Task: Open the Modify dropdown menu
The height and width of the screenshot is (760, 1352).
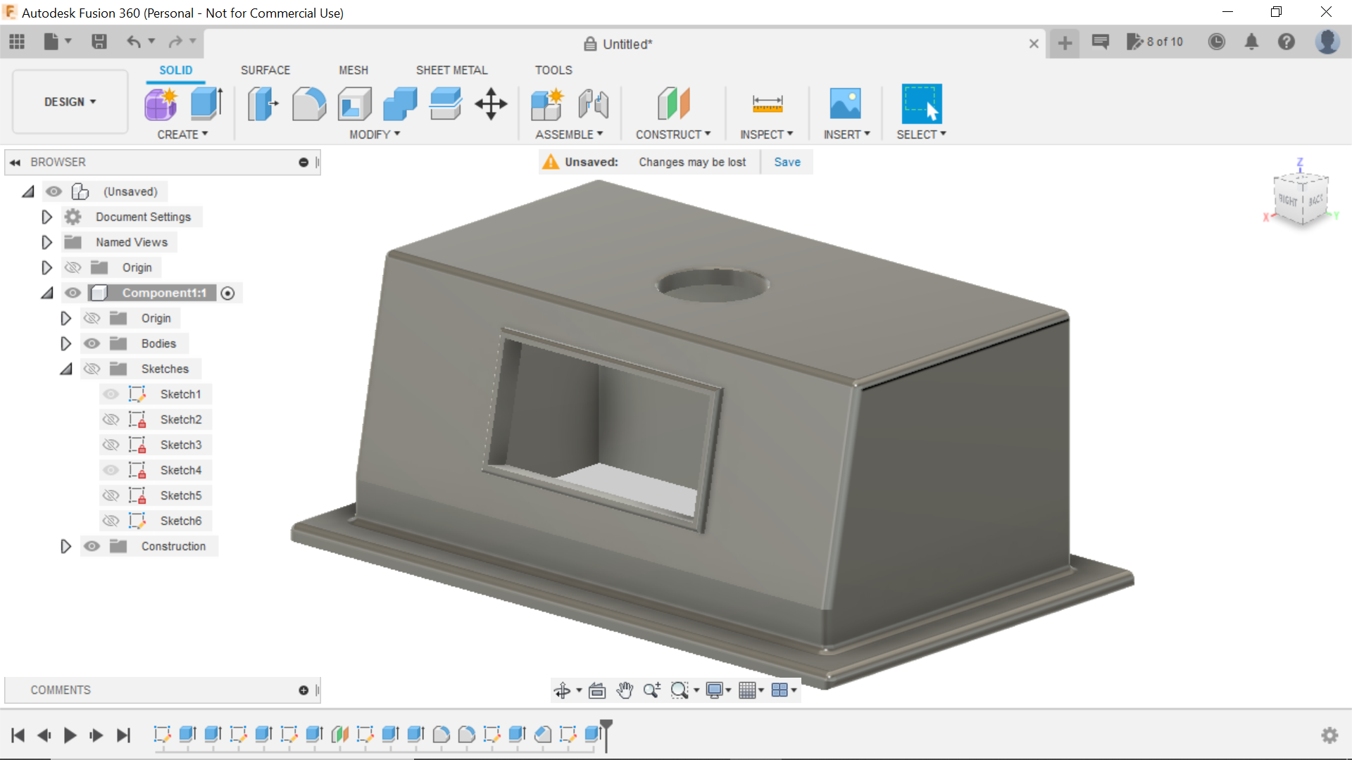Action: (x=373, y=134)
